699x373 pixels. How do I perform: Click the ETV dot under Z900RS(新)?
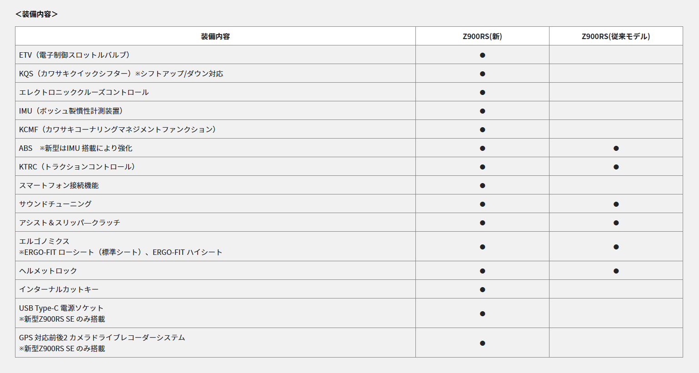[482, 55]
